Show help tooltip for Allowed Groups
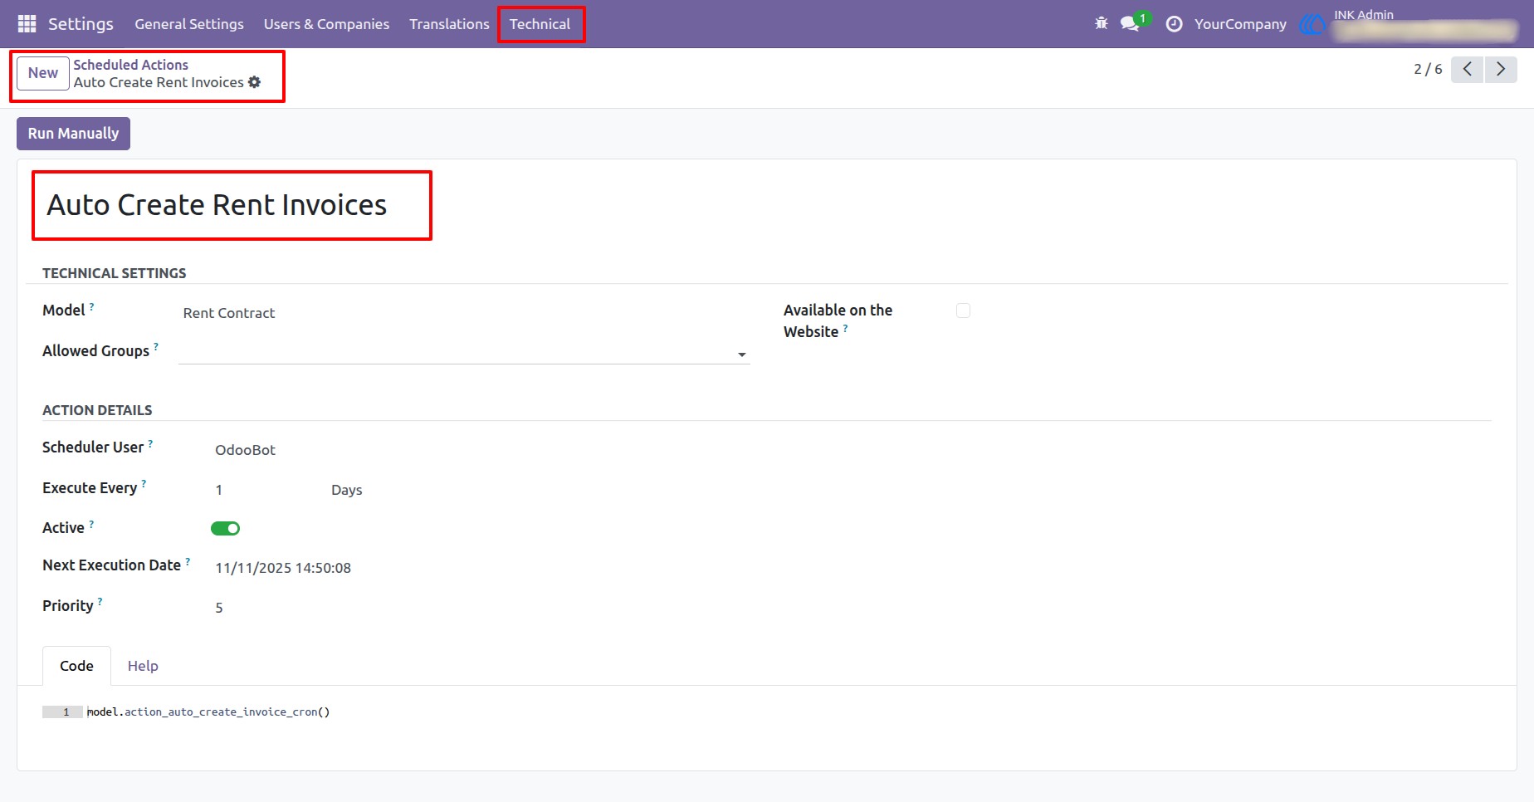The width and height of the screenshot is (1534, 802). (156, 347)
